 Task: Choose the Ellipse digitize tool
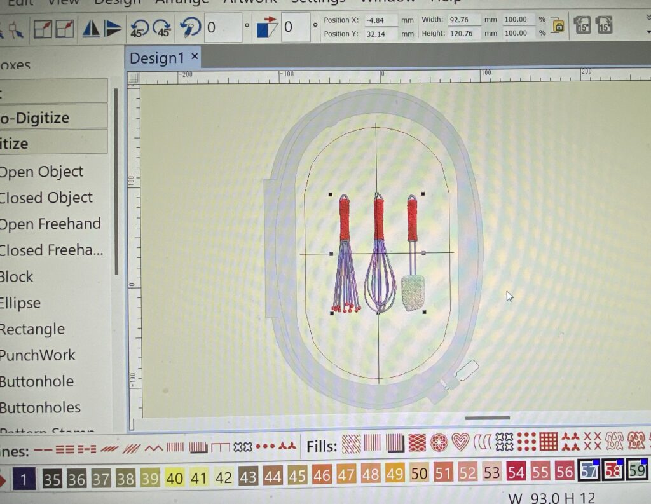20,303
